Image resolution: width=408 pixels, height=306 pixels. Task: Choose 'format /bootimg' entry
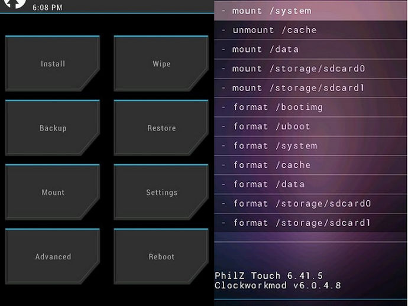[310, 107]
